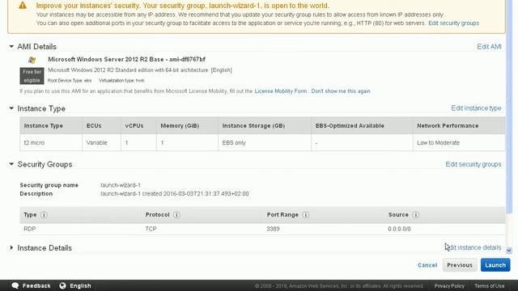Screen dimensions: 518x291
Task: Click the 0.0.0.0/0 source cell
Action: 399,229
